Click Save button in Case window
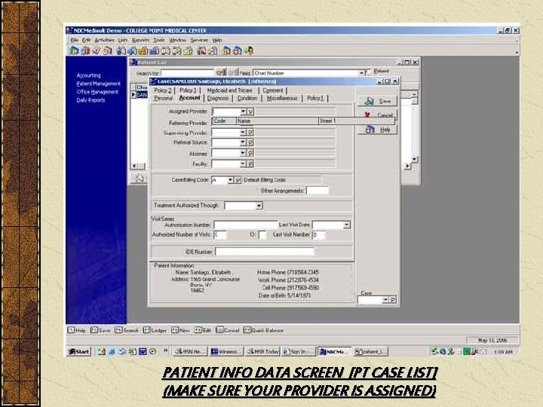This screenshot has height=407, width=543. point(378,101)
